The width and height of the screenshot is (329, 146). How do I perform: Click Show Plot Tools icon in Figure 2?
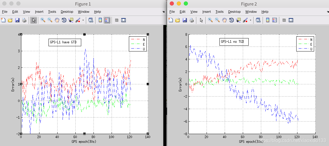291,20
